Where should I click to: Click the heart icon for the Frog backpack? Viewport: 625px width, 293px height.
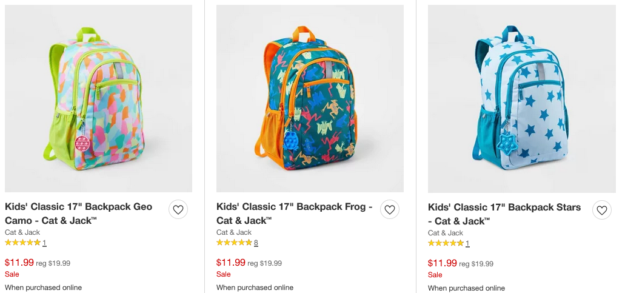click(390, 210)
